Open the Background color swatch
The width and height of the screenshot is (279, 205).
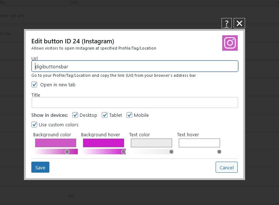pos(56,143)
